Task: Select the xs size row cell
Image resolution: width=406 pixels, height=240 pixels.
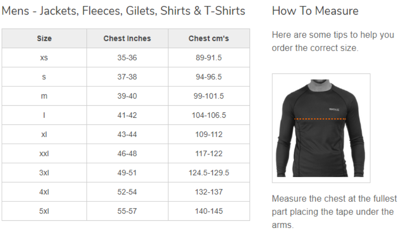Action: pyautogui.click(x=44, y=58)
